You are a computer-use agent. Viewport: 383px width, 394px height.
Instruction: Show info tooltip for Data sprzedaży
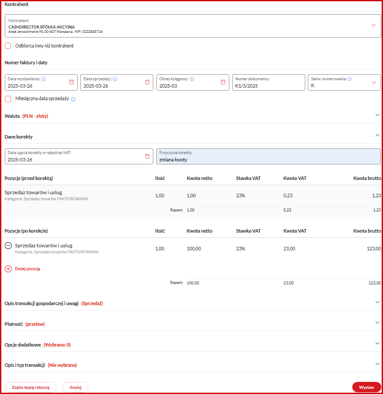(115, 79)
